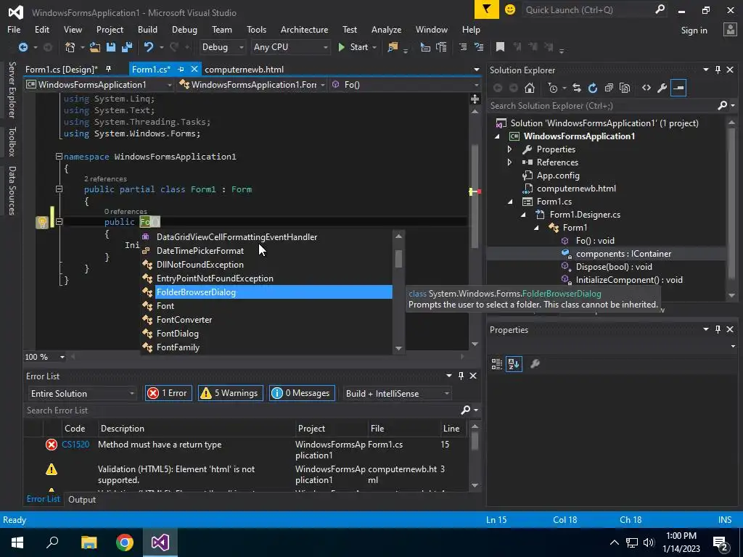Collapse the Form1.cs node in Solution Explorer

point(510,202)
